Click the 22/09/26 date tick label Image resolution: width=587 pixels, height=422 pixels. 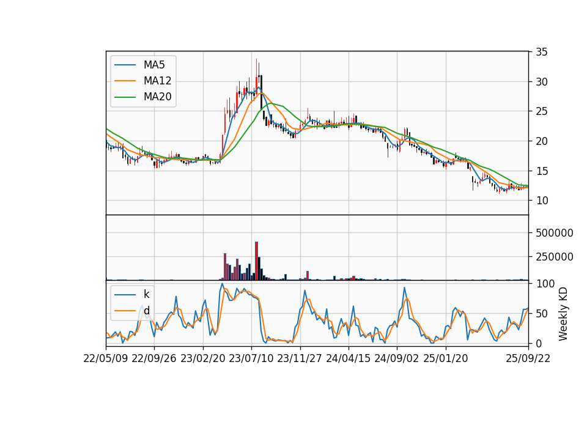click(x=154, y=358)
